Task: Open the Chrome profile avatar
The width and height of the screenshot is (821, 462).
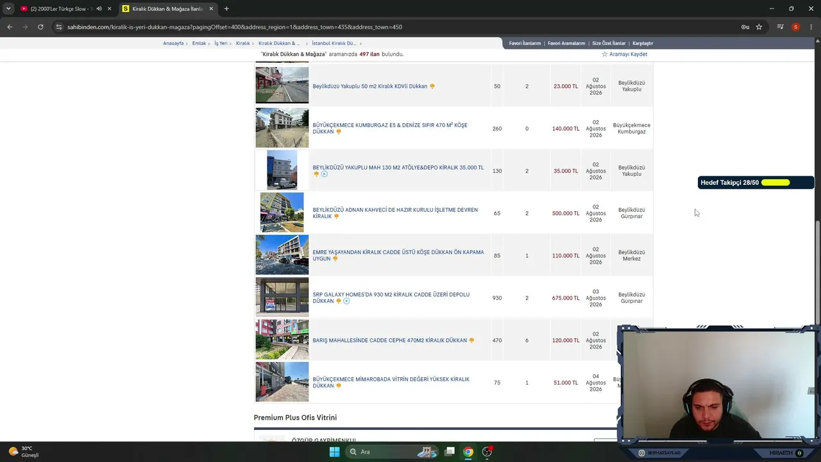Action: [x=796, y=27]
